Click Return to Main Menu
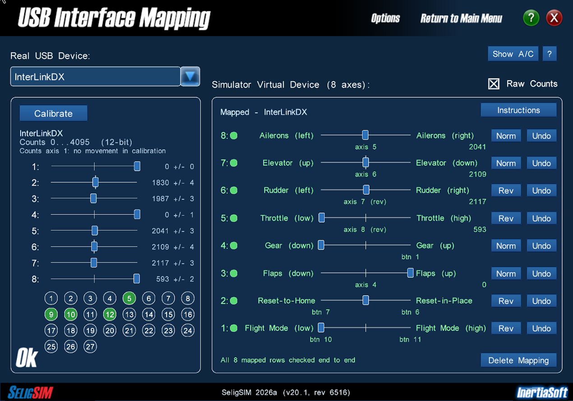The height and width of the screenshot is (401, 573). 461,18
